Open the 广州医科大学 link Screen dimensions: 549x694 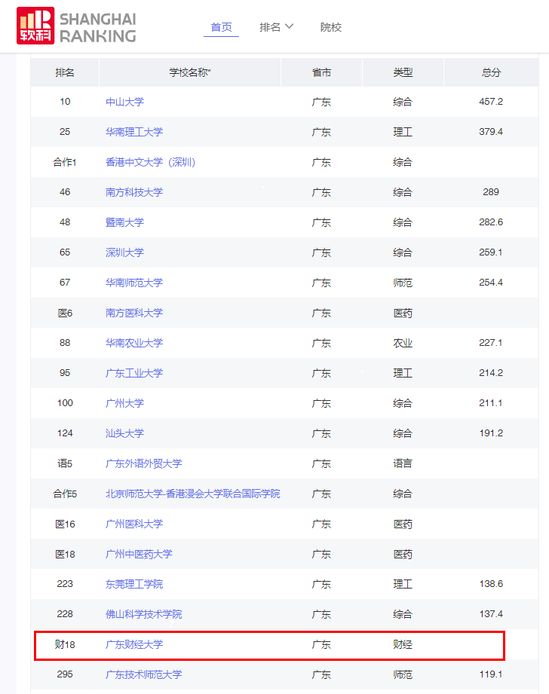click(134, 524)
